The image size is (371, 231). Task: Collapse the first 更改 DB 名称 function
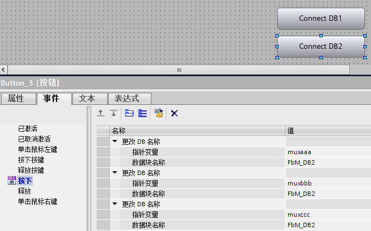click(x=115, y=141)
